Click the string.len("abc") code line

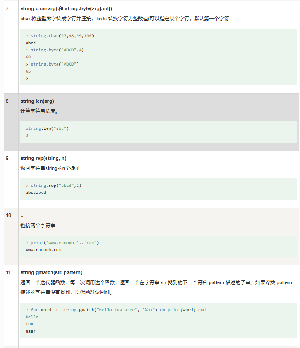click(47, 128)
